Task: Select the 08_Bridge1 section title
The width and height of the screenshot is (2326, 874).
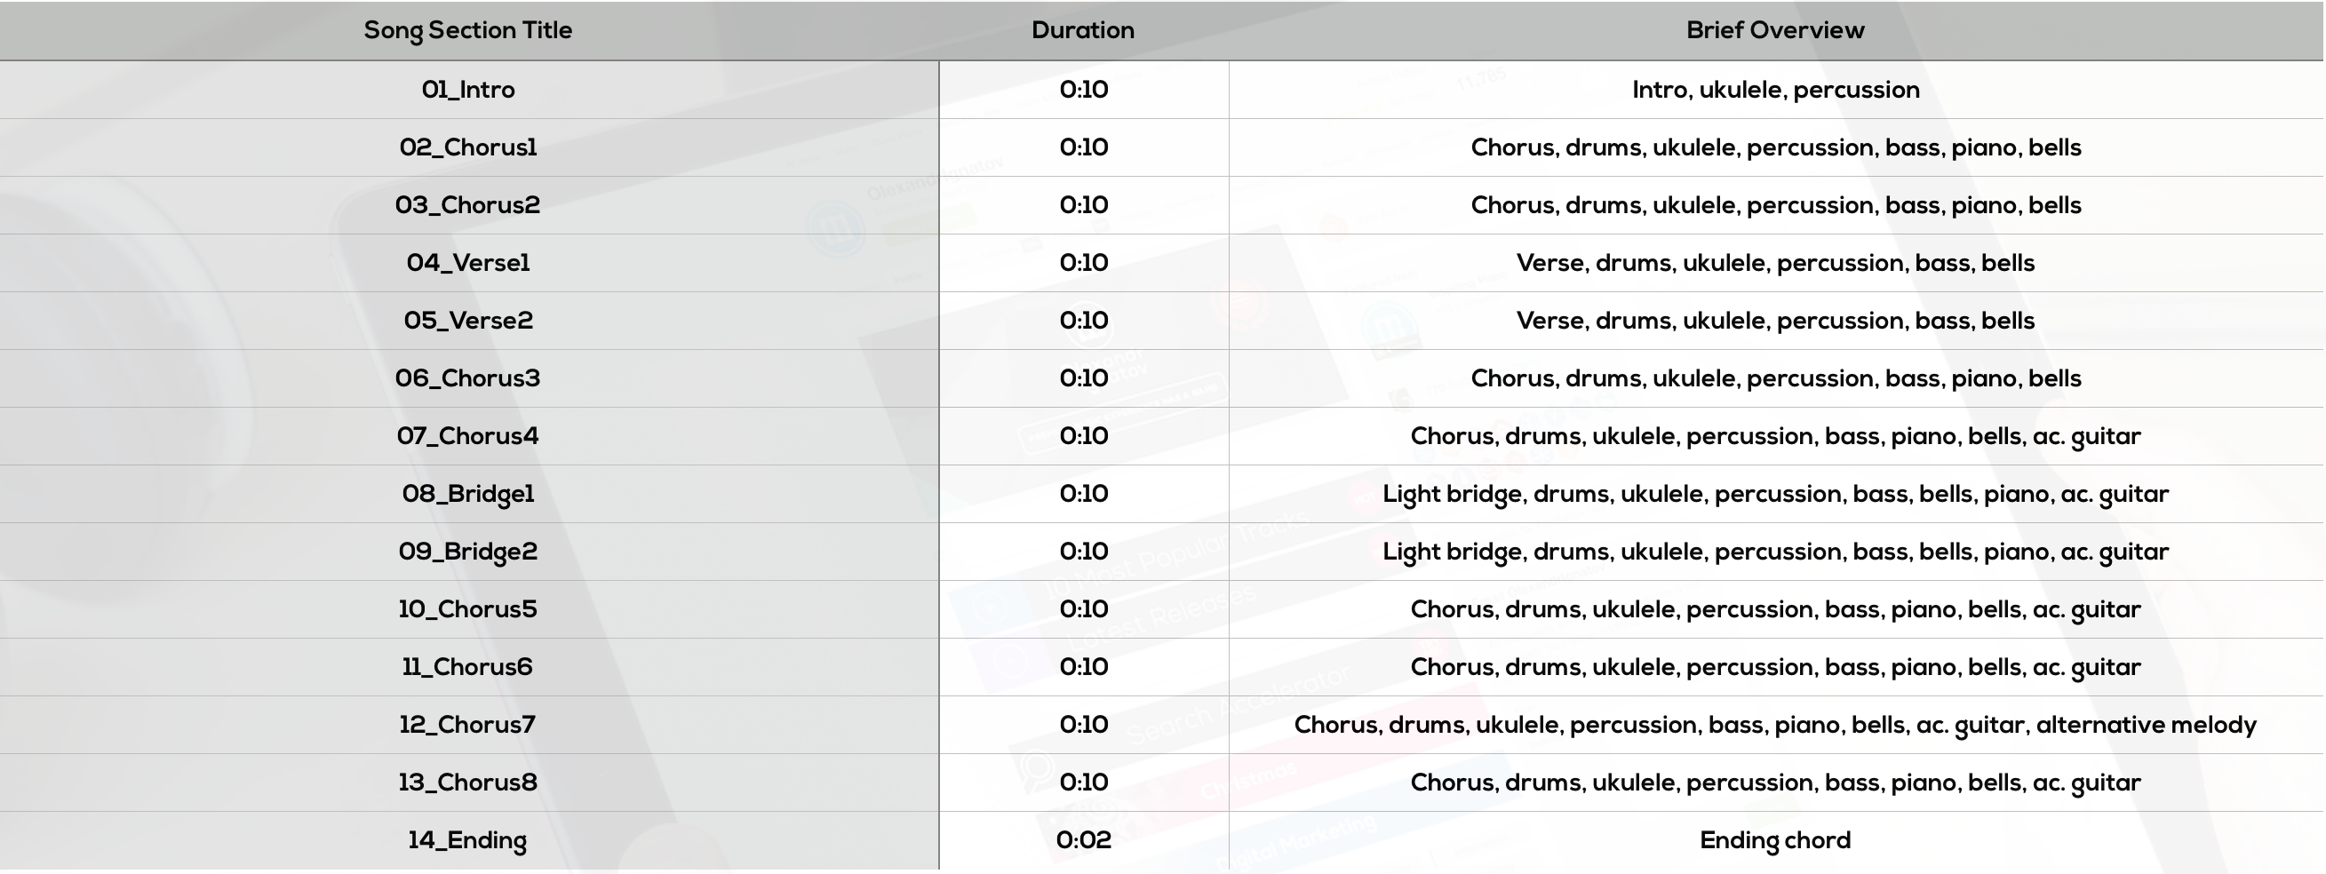Action: coord(467,495)
